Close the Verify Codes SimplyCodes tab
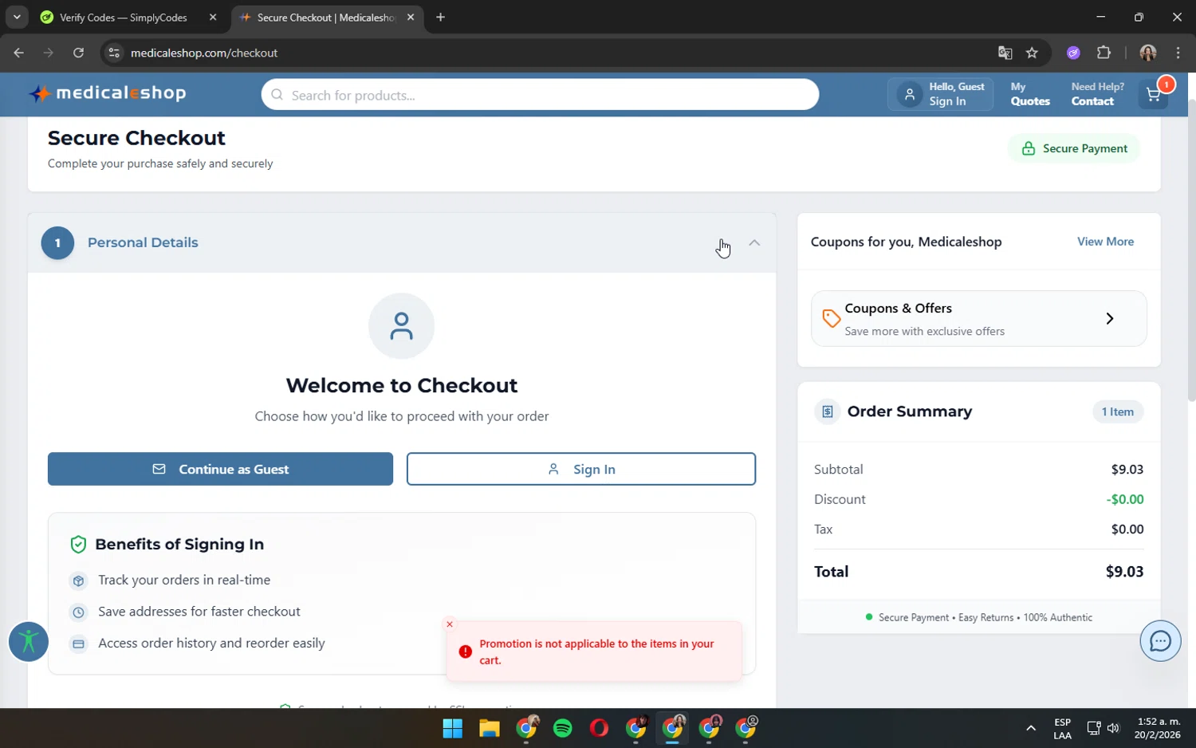 [x=213, y=17]
